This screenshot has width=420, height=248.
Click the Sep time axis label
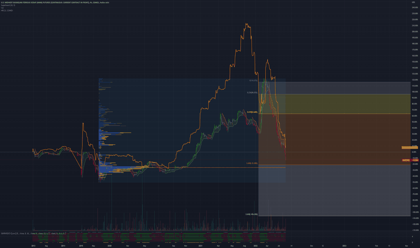173,246
